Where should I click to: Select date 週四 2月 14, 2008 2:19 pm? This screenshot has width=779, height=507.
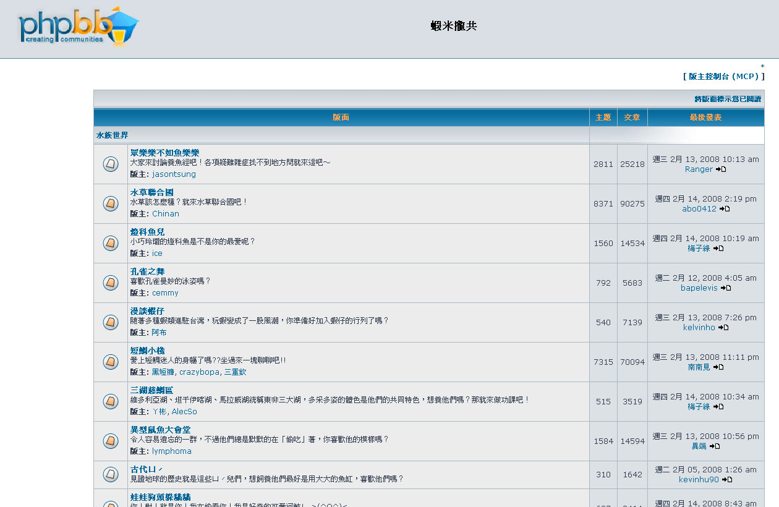pos(705,199)
